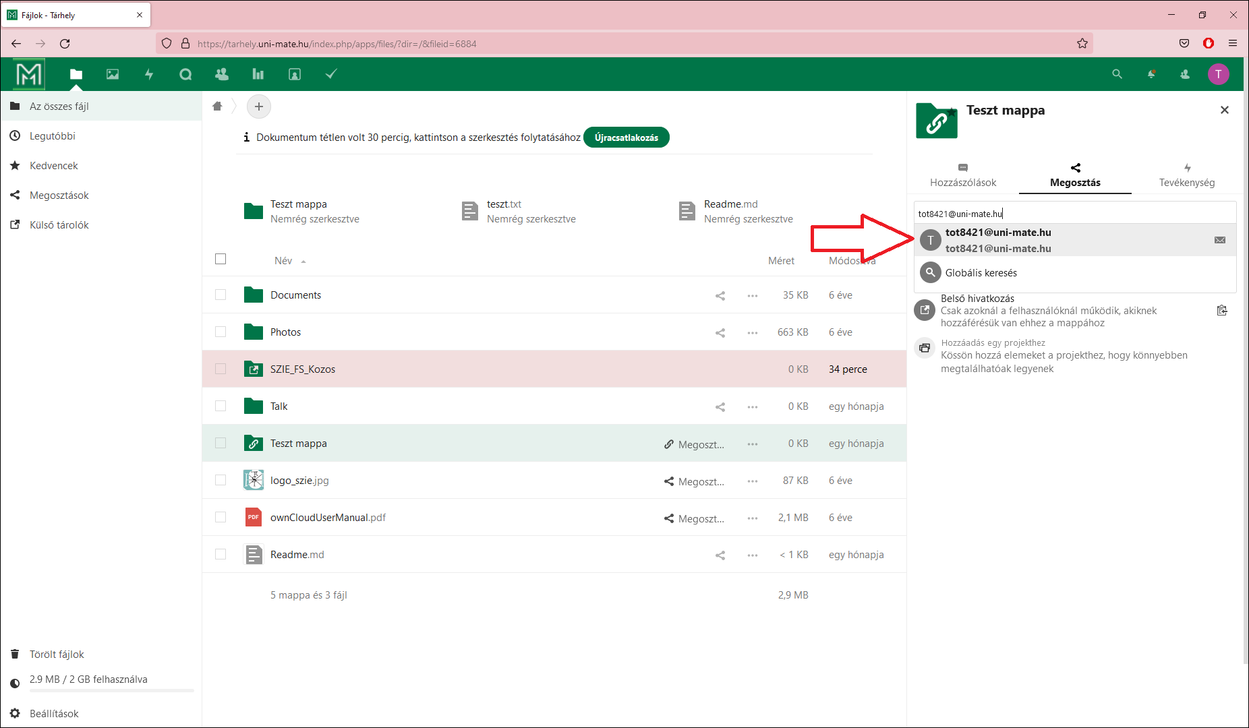Open the Contacts icon in header

[221, 74]
